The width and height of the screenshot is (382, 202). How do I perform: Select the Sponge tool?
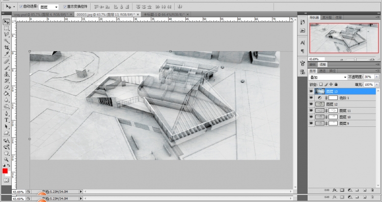tap(6, 106)
